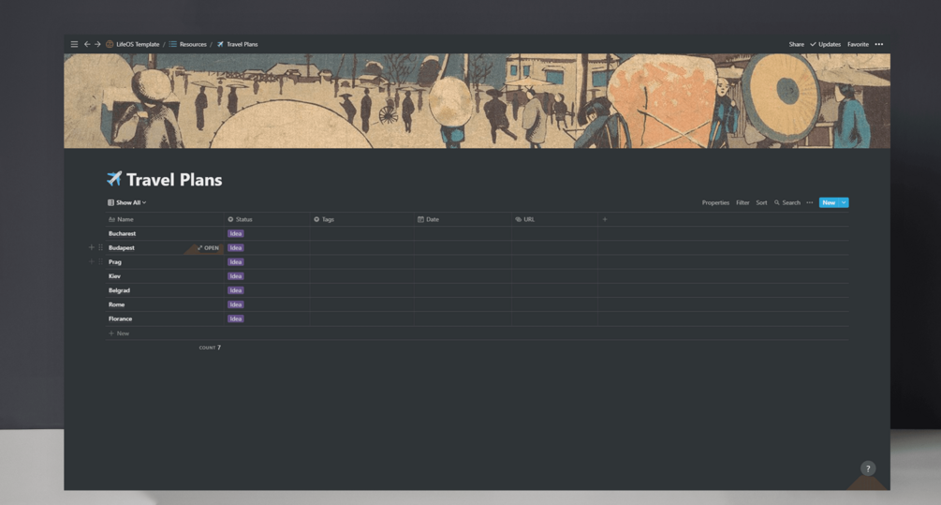The height and width of the screenshot is (505, 941).
Task: Click the drag handle beside Budapest row
Action: [x=100, y=247]
